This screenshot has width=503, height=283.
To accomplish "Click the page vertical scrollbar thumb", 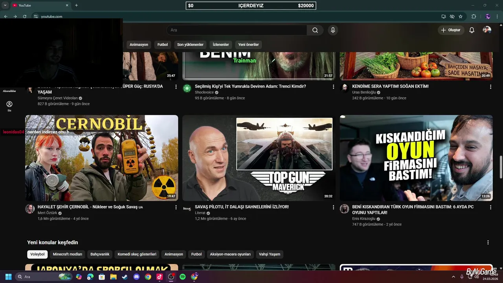I will pyautogui.click(x=501, y=167).
